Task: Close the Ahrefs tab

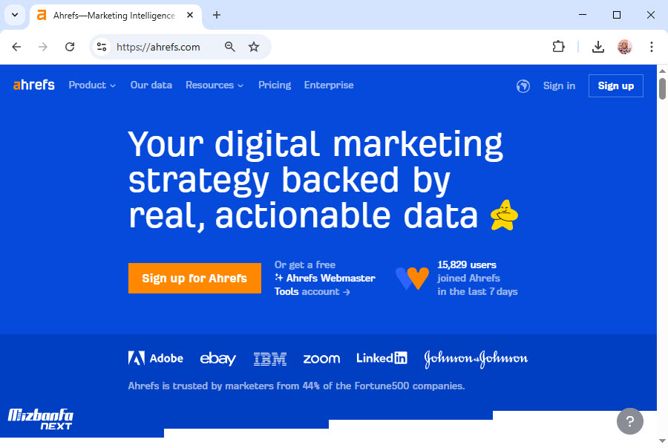Action: 190,15
